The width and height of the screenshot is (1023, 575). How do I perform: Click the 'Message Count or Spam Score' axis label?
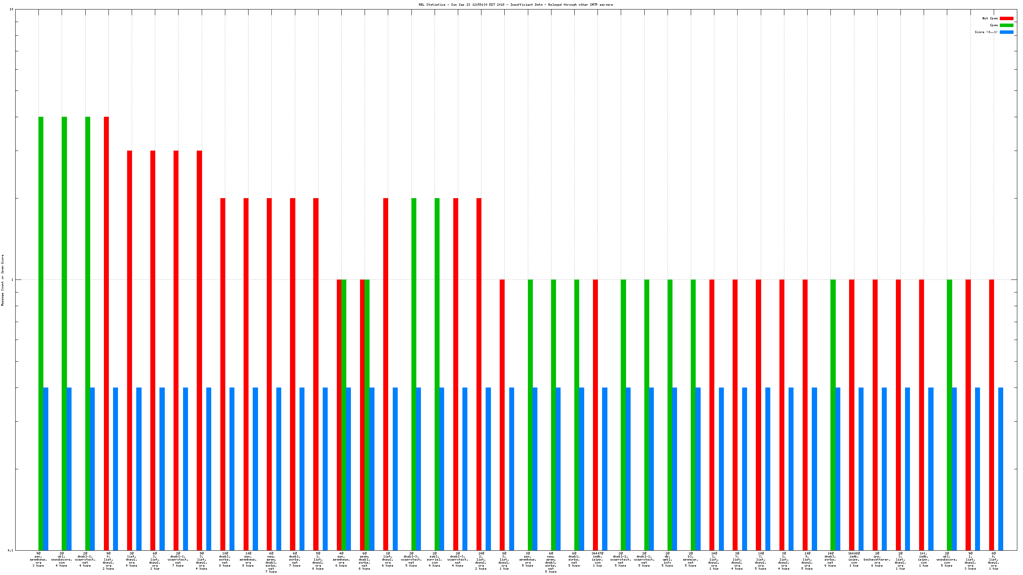2,280
